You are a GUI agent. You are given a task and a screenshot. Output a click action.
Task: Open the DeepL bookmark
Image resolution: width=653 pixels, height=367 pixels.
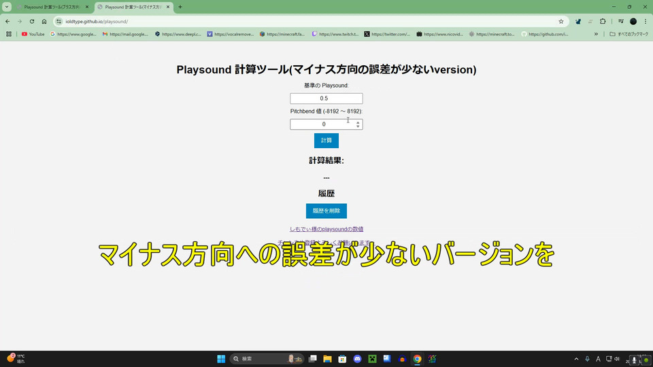178,34
